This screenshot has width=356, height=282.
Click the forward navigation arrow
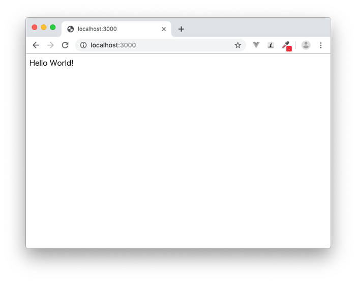[x=50, y=45]
